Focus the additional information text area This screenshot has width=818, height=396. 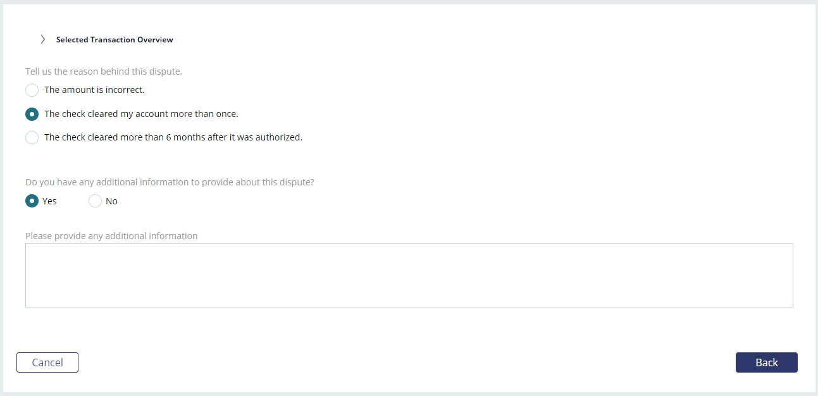click(409, 275)
